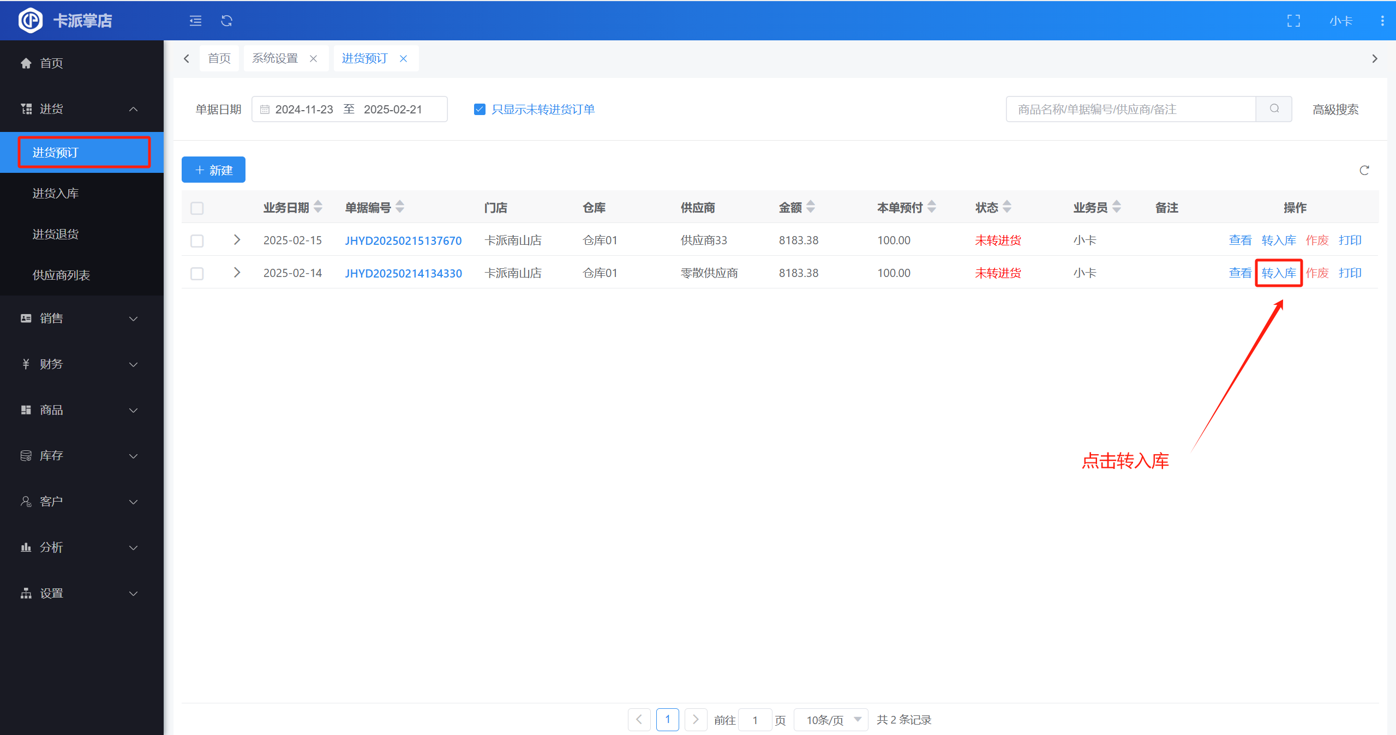Click the page refresh icon in the top bar
This screenshot has height=735, width=1396.
pos(226,21)
